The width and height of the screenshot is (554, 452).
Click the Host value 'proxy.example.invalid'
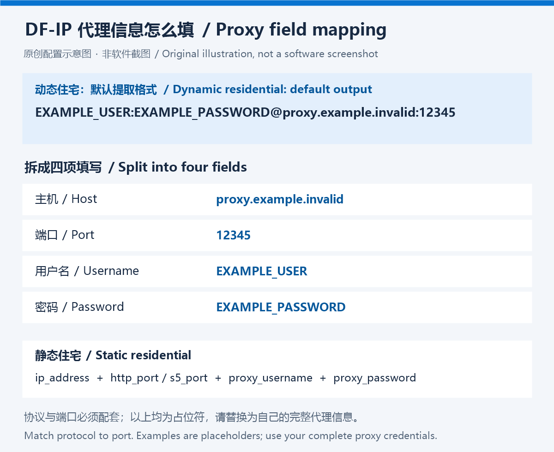(x=280, y=199)
